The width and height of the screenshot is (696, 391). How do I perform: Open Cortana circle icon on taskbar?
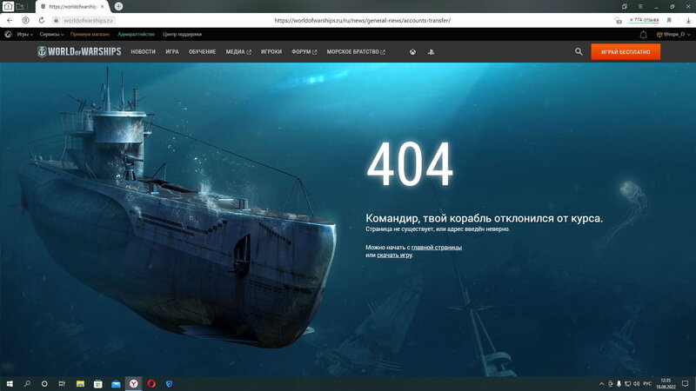[44, 383]
